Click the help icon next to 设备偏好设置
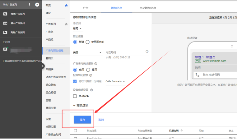 91,90
